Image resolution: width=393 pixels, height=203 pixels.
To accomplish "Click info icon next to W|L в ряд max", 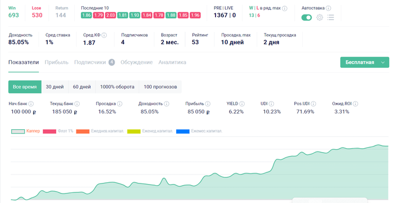I will [285, 8].
